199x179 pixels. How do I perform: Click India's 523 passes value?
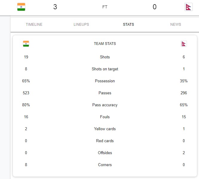[26, 93]
